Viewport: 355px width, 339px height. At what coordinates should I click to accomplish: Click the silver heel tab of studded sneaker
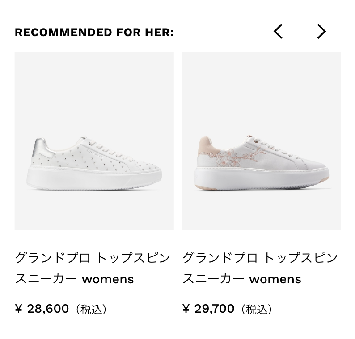(42, 148)
